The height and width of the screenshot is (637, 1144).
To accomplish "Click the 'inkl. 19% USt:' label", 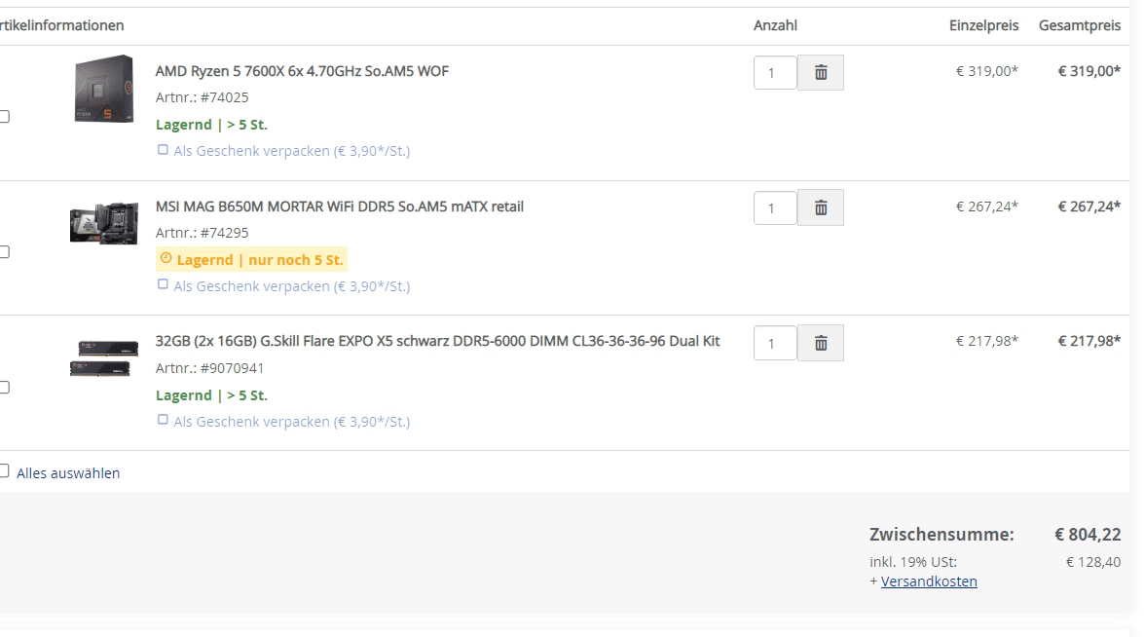I will click(x=913, y=562).
